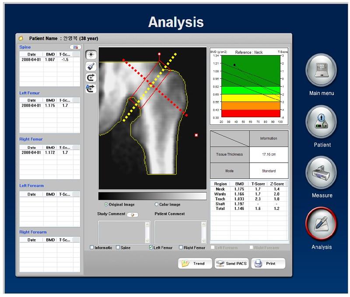Screen dimensions: 350x297
Task: Click the Trend button
Action: pyautogui.click(x=195, y=263)
